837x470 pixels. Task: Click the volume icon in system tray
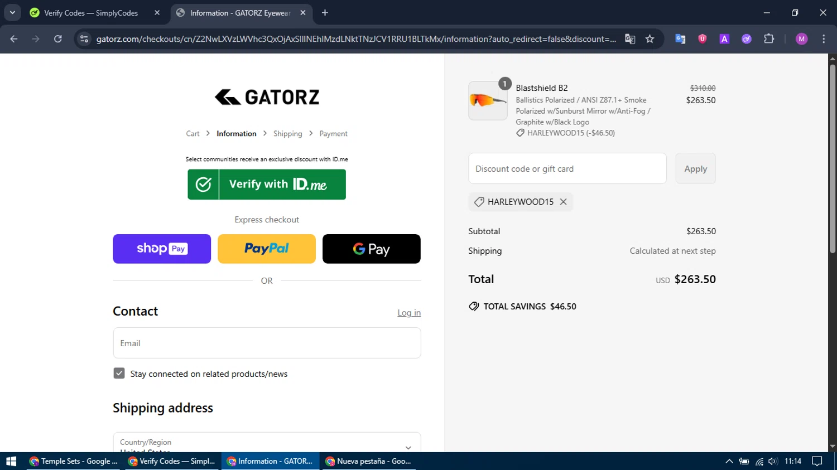tap(773, 461)
